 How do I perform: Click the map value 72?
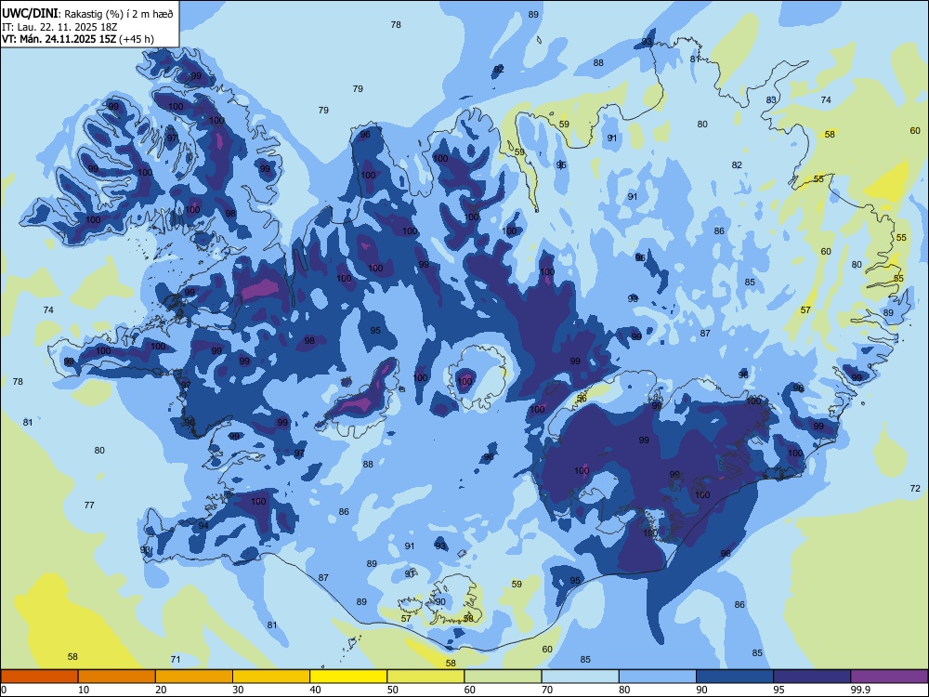915,489
